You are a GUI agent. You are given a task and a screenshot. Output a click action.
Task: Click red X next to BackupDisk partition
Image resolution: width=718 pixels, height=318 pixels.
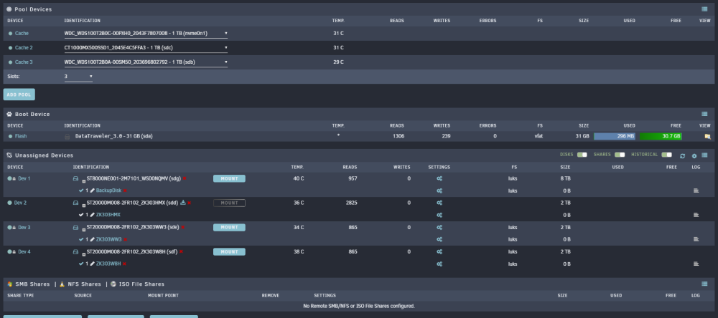tap(124, 191)
